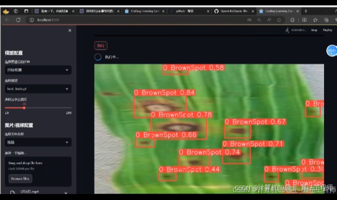Open the favorites list icon
The image size is (337, 200).
pos(315,20)
